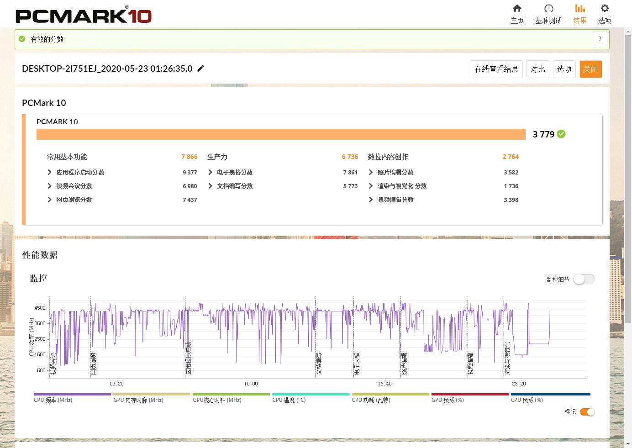
Task: Click the scrollbar down arrow
Action: 628,444
